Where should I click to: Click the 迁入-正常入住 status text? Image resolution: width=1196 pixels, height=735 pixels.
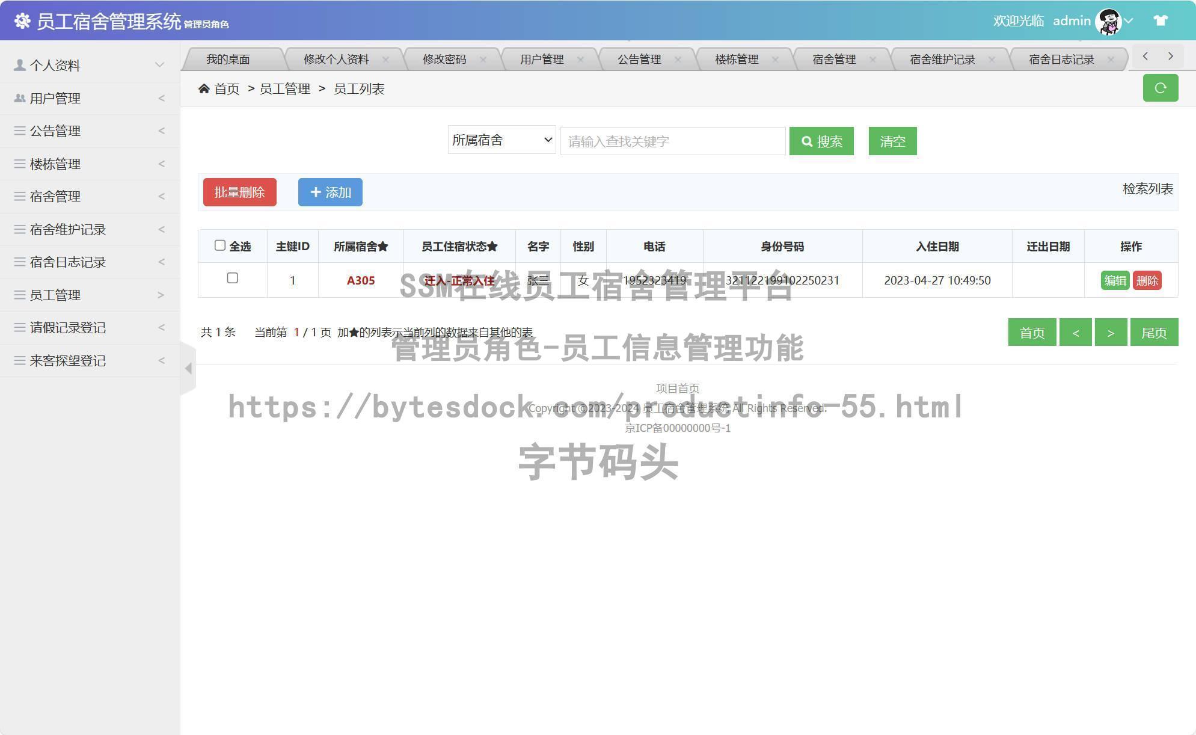[459, 280]
